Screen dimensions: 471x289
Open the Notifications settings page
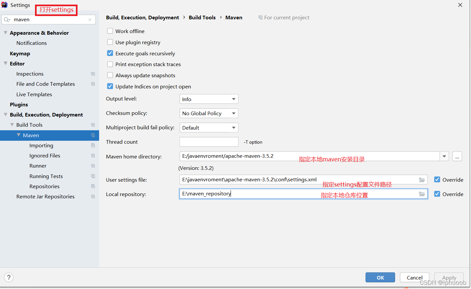pyautogui.click(x=31, y=43)
